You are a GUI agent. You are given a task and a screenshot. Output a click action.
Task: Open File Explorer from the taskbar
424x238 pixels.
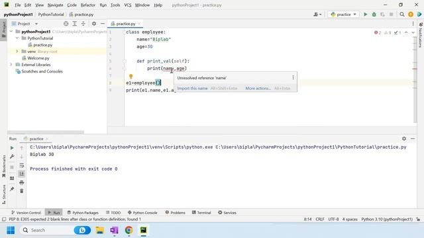(x=100, y=230)
